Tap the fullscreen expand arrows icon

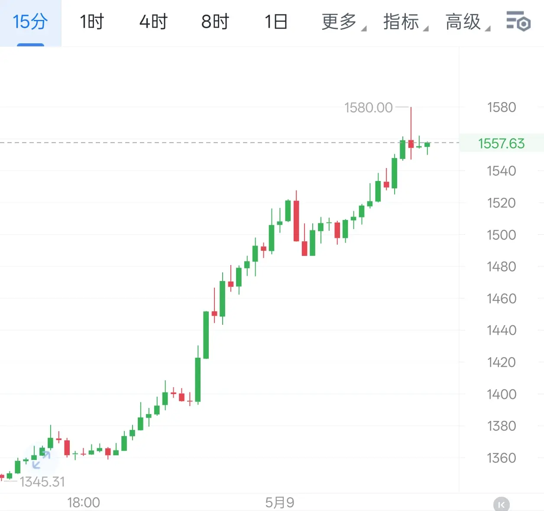[x=42, y=459]
